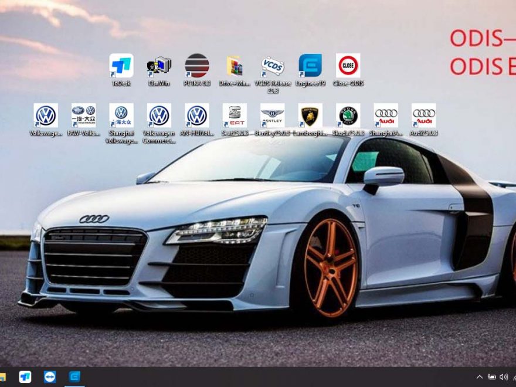Click the volume speaker icon in the taskbar
516x387 pixels.
pyautogui.click(x=503, y=377)
